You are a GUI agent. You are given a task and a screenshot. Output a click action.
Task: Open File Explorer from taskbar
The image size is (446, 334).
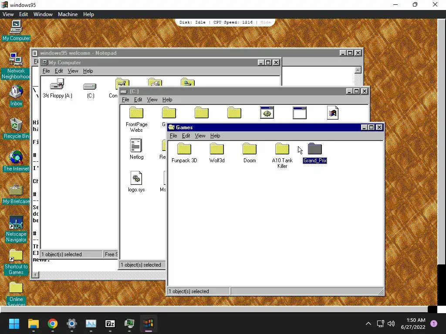pyautogui.click(x=33, y=324)
